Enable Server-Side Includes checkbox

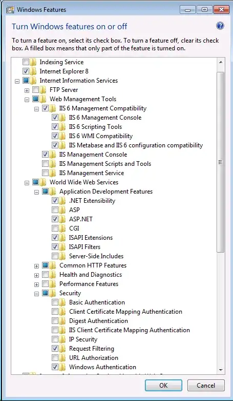[55, 256]
